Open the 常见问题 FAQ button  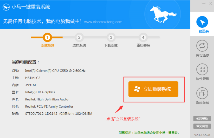(202, 126)
